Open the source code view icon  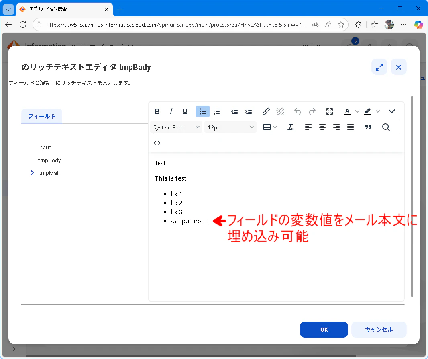tap(157, 143)
